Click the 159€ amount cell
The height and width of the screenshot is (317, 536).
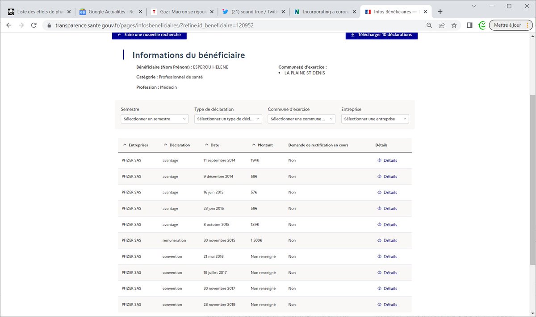click(255, 225)
